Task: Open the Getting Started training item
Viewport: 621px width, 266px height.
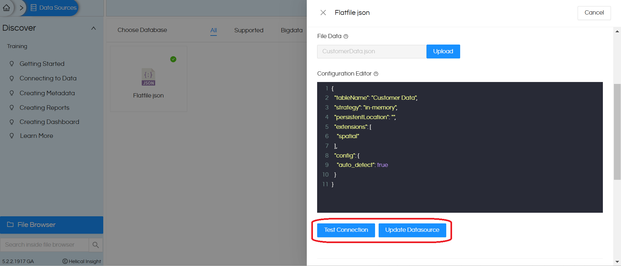Action: pyautogui.click(x=42, y=64)
